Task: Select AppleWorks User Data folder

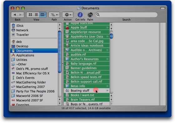Action: pos(87,36)
